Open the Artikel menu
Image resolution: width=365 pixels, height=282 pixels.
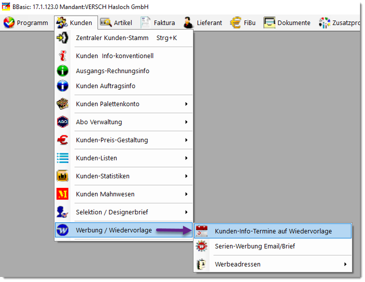[x=116, y=23]
